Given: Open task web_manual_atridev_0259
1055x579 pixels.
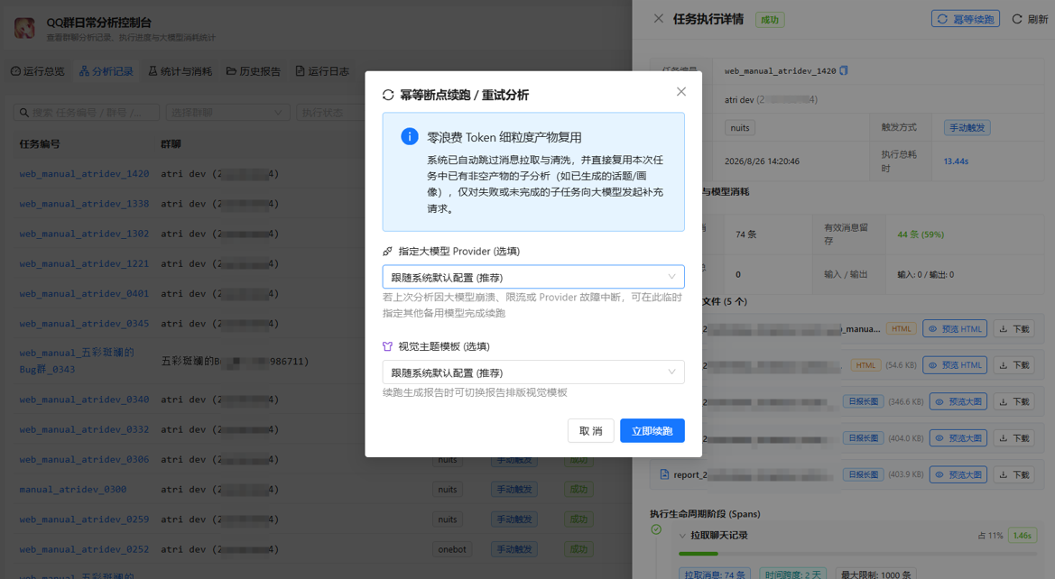Looking at the screenshot, I should pyautogui.click(x=84, y=519).
